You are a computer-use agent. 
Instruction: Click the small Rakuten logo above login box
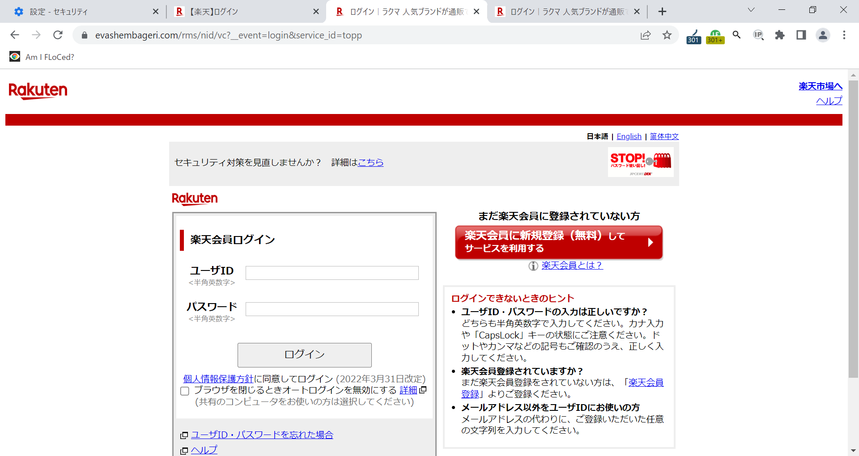pyautogui.click(x=195, y=199)
